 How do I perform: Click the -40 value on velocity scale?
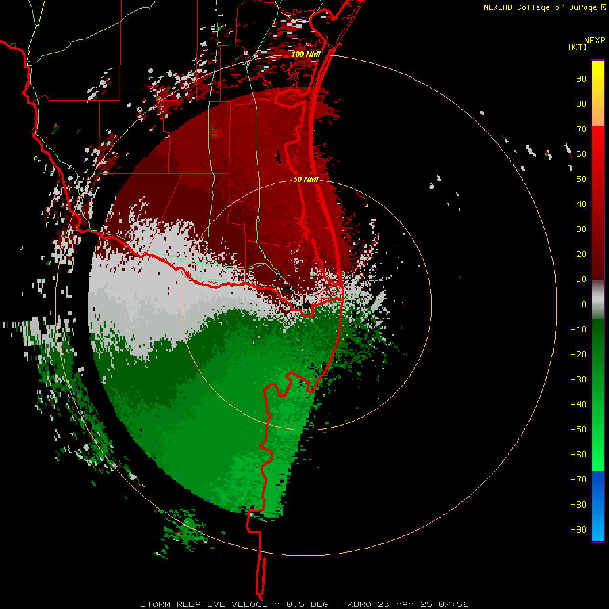click(x=579, y=405)
